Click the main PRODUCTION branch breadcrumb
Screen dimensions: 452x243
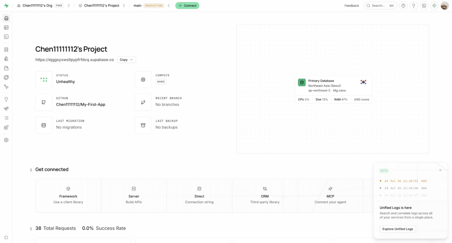pyautogui.click(x=149, y=5)
